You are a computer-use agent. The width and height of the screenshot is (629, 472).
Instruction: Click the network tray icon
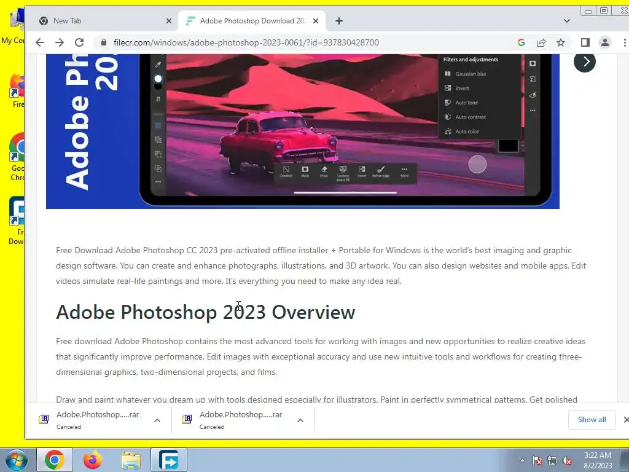tap(552, 460)
